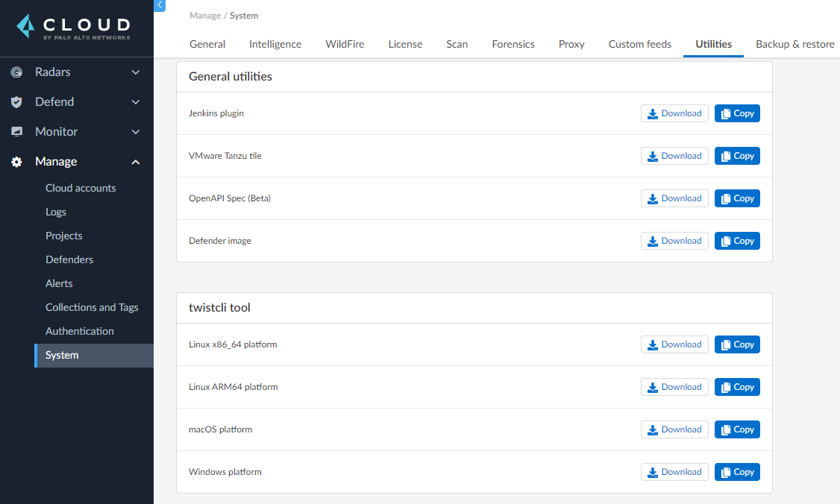Switch to the License tab
840x504 pixels.
[406, 44]
